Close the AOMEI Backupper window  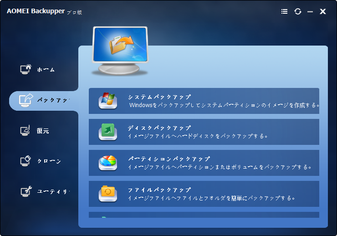pos(322,11)
